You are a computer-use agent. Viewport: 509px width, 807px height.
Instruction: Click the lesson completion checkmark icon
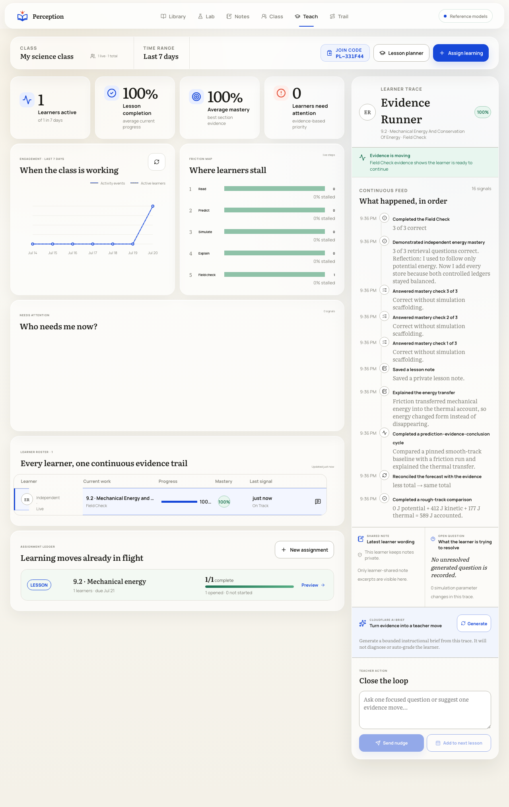tap(112, 93)
